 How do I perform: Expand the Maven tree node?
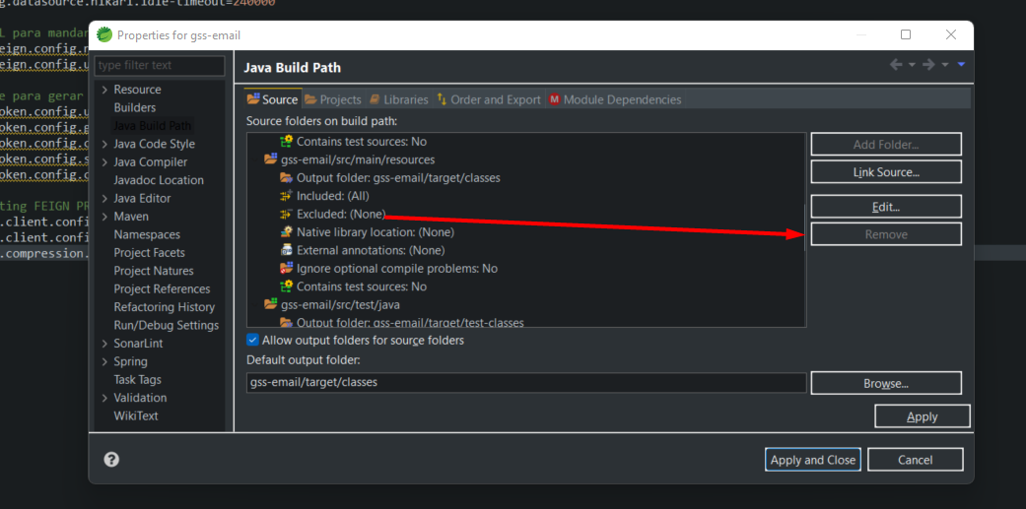(104, 217)
